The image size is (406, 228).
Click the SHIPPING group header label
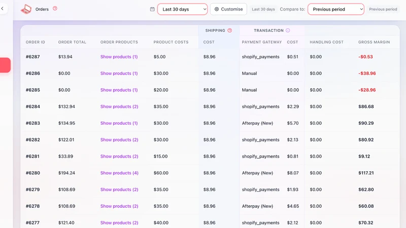(215, 30)
